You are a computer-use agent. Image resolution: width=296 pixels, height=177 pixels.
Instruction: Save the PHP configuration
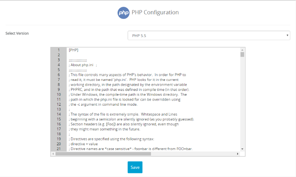[x=135, y=167]
